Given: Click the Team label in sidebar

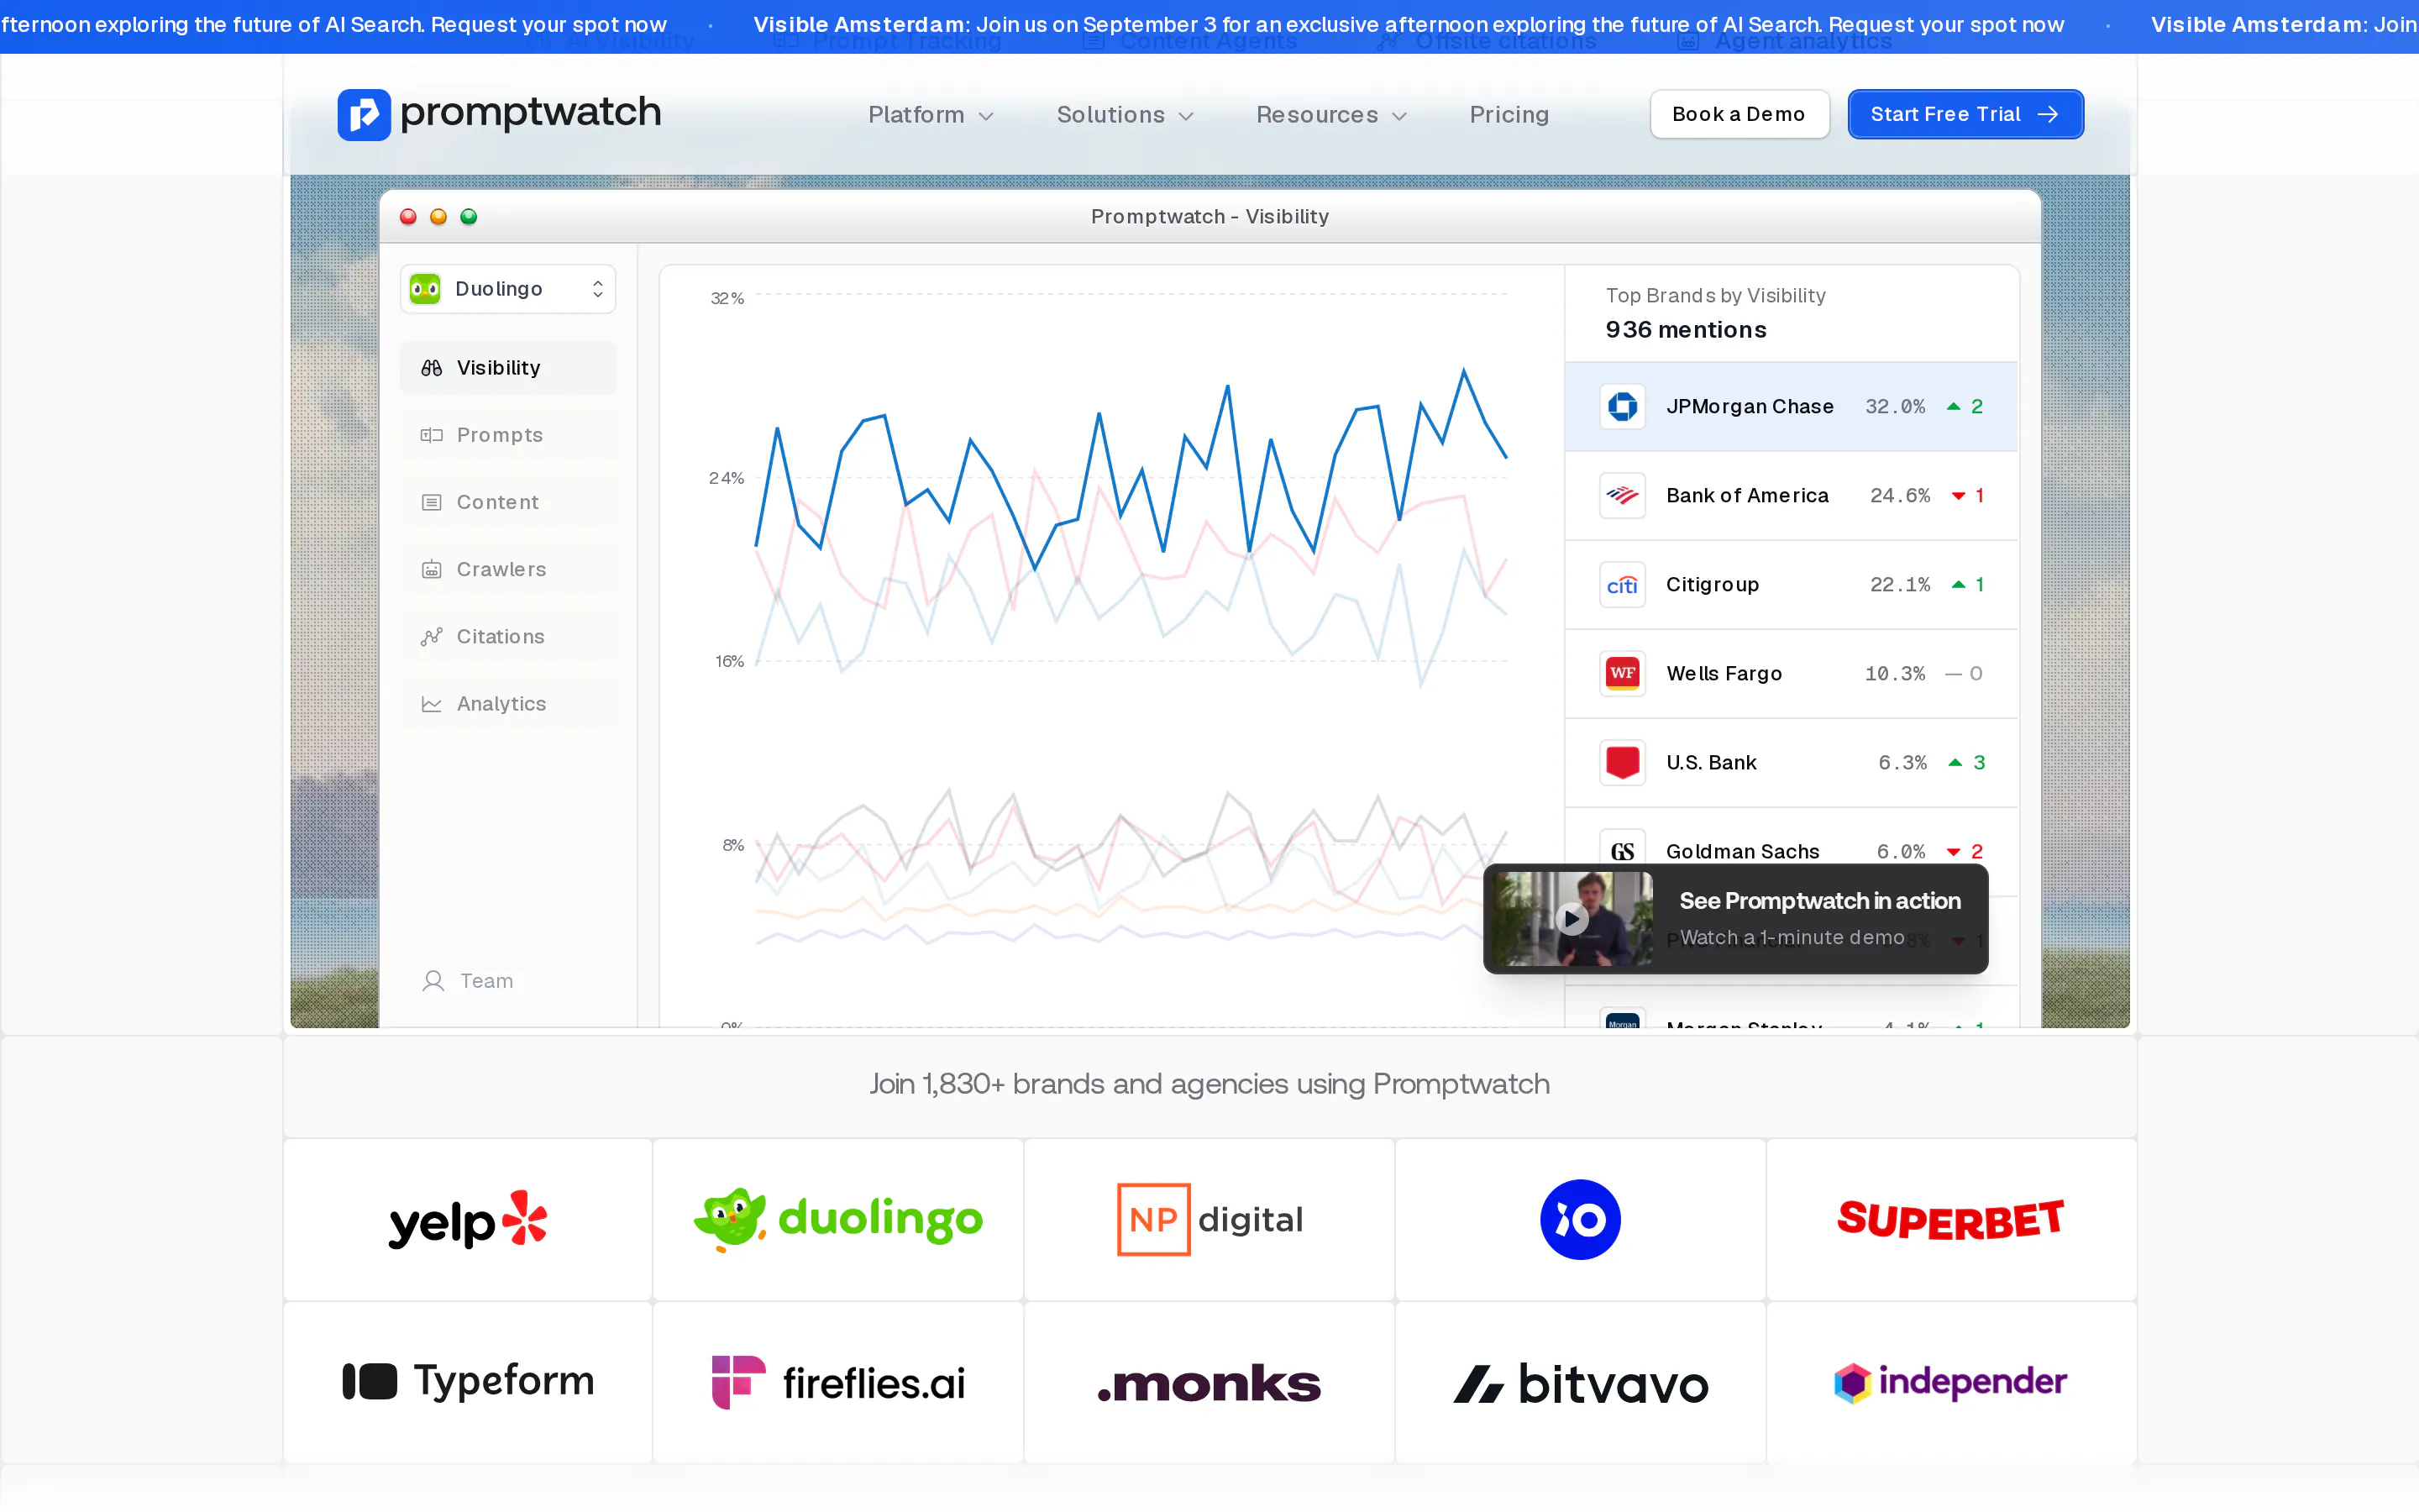Looking at the screenshot, I should pos(487,981).
